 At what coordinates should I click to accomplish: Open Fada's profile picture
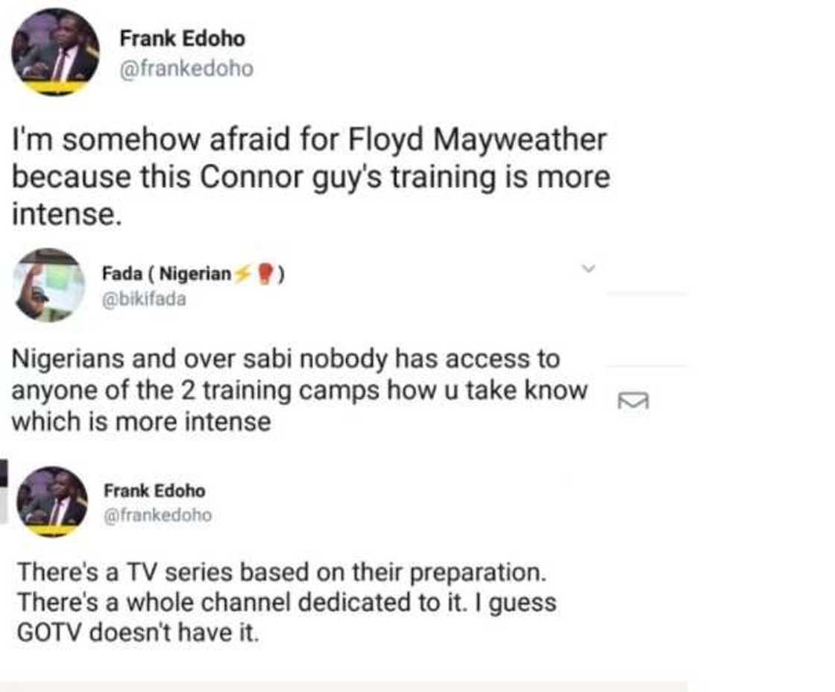point(49,285)
